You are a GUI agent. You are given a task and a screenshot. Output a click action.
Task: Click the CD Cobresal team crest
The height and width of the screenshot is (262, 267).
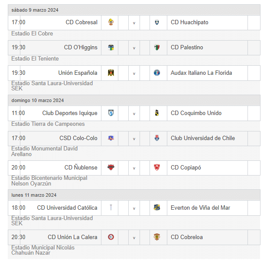pyautogui.click(x=111, y=22)
